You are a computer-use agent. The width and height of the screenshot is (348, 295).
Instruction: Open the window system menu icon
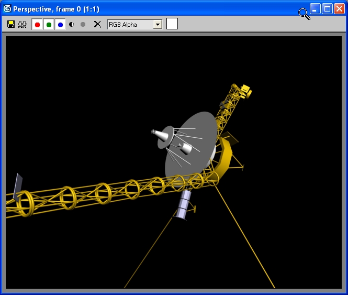click(x=7, y=9)
